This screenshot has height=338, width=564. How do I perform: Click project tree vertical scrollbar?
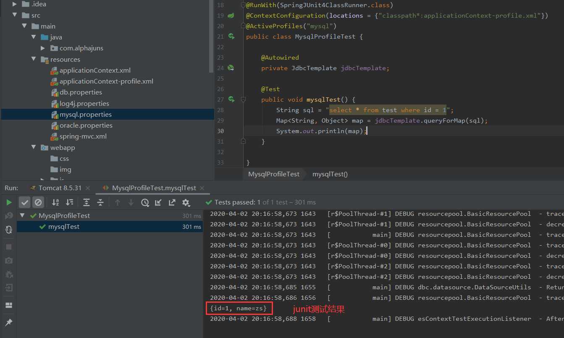pos(212,36)
